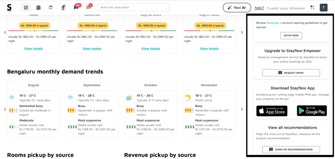335x159 pixels.
Task: Open the apps grid icon near avatar
Action: point(312,7)
